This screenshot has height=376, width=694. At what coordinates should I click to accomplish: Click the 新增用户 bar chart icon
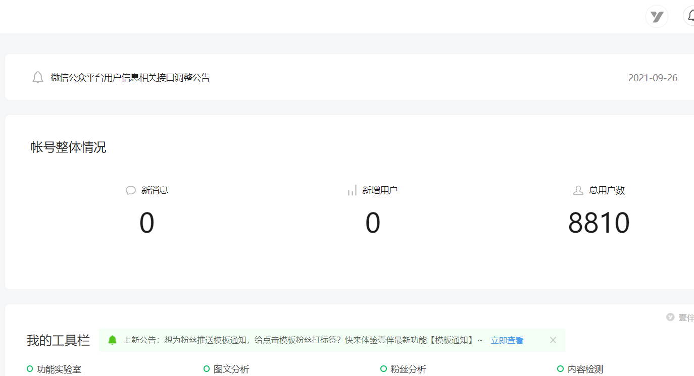tap(352, 190)
